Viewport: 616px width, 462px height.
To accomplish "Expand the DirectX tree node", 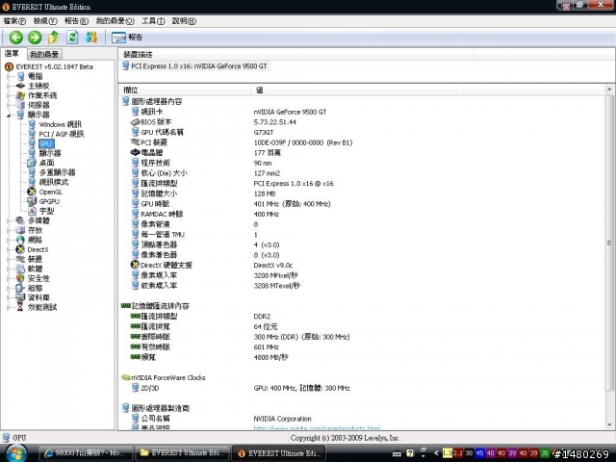I will 9,249.
